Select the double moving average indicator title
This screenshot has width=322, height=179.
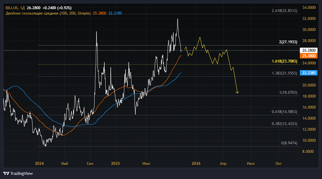tap(48, 13)
